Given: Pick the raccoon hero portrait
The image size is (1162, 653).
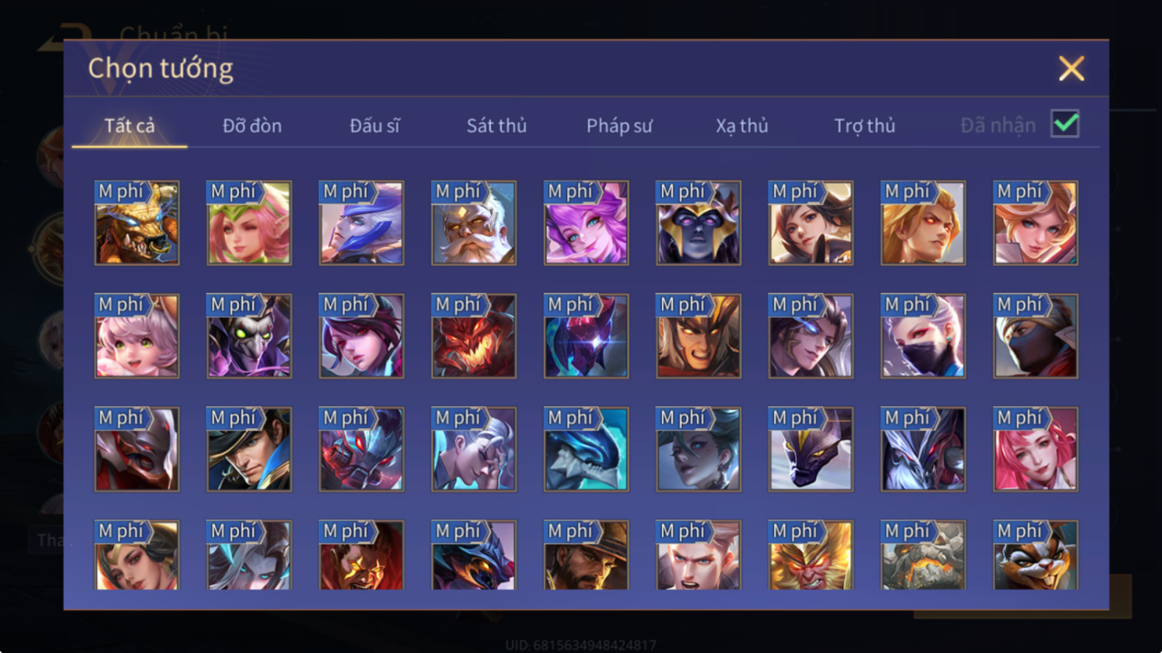Looking at the screenshot, I should 1036,555.
